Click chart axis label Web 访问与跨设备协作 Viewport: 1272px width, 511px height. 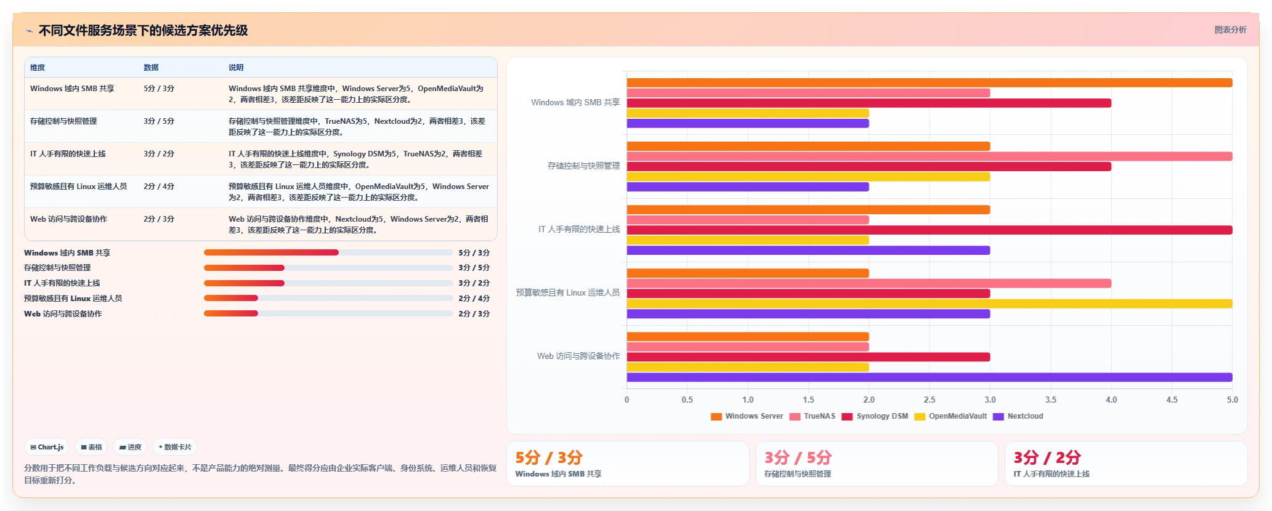pos(578,356)
